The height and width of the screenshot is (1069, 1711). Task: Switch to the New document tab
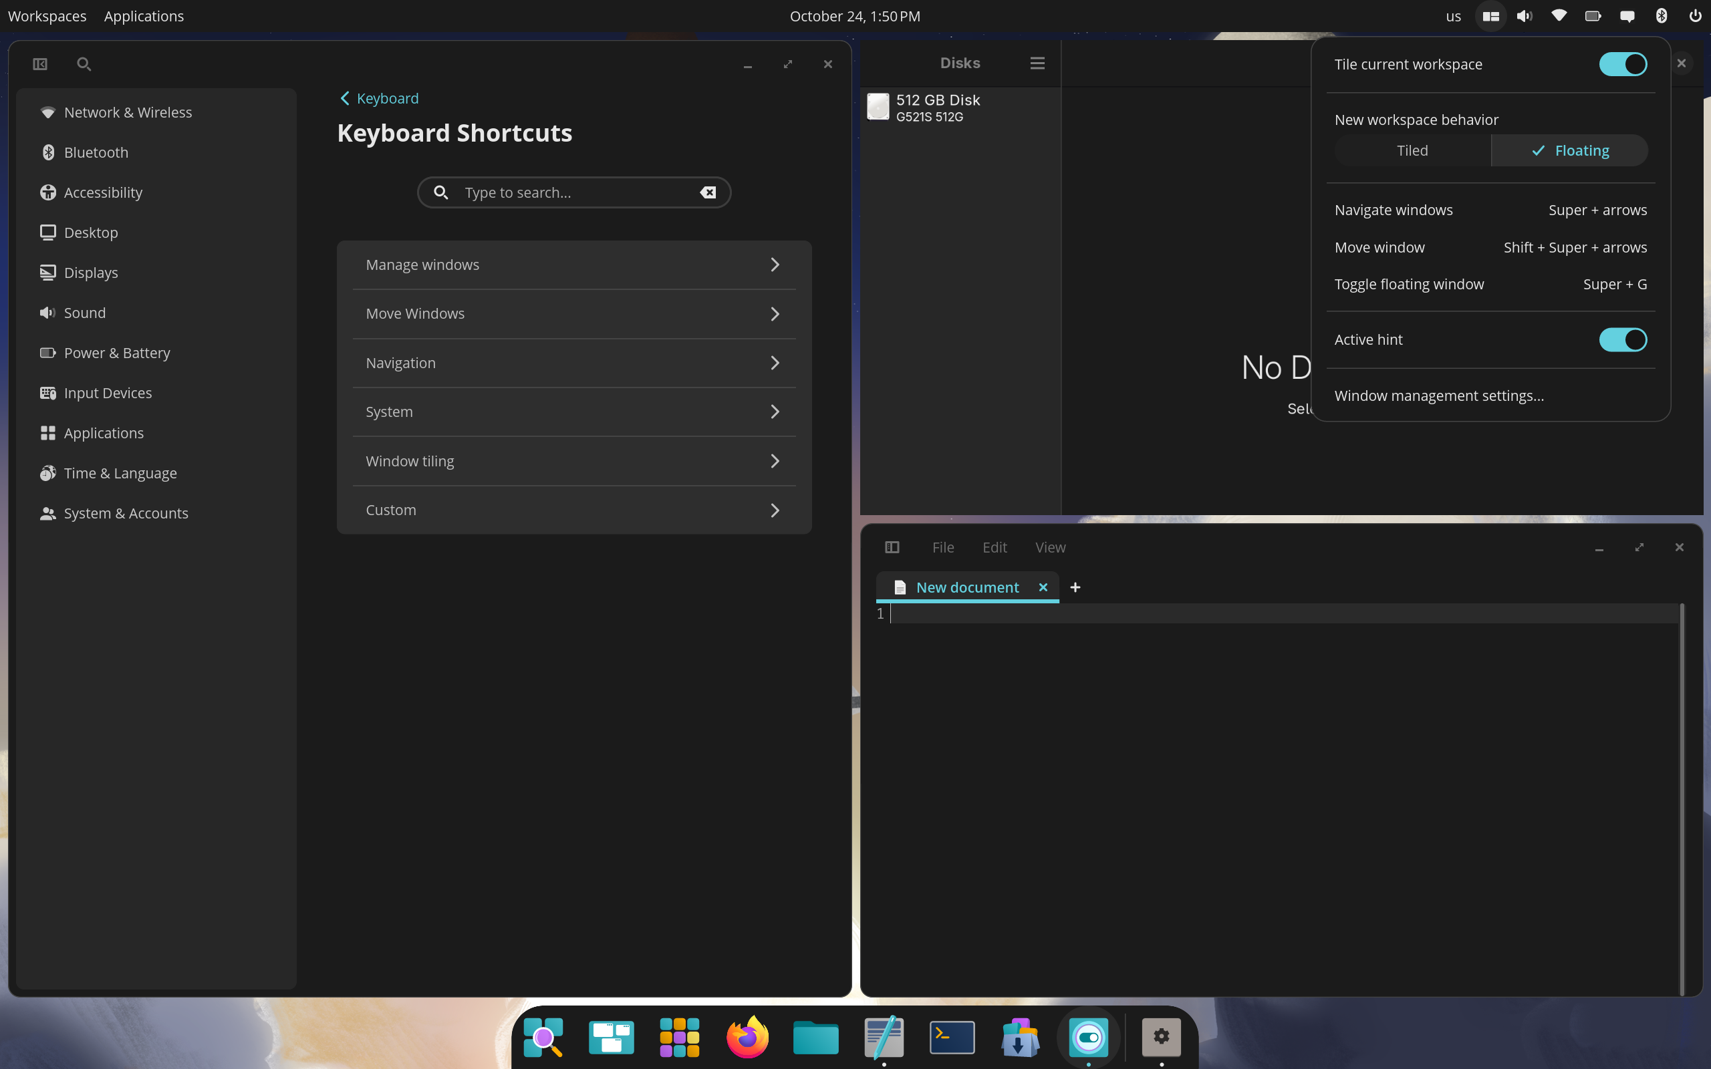966,587
